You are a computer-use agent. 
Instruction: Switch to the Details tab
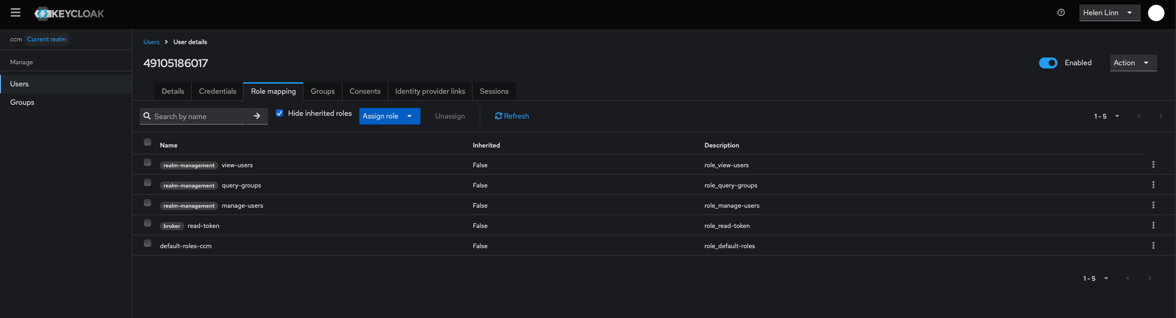pos(173,91)
